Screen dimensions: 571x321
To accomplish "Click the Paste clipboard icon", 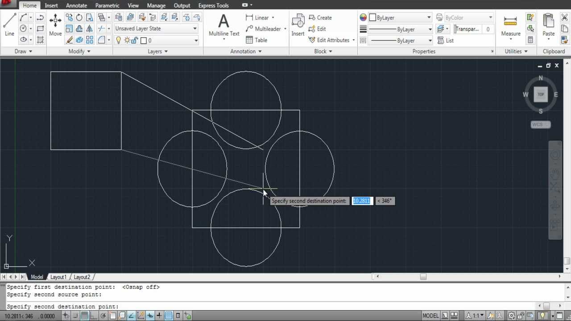I will coord(548,25).
